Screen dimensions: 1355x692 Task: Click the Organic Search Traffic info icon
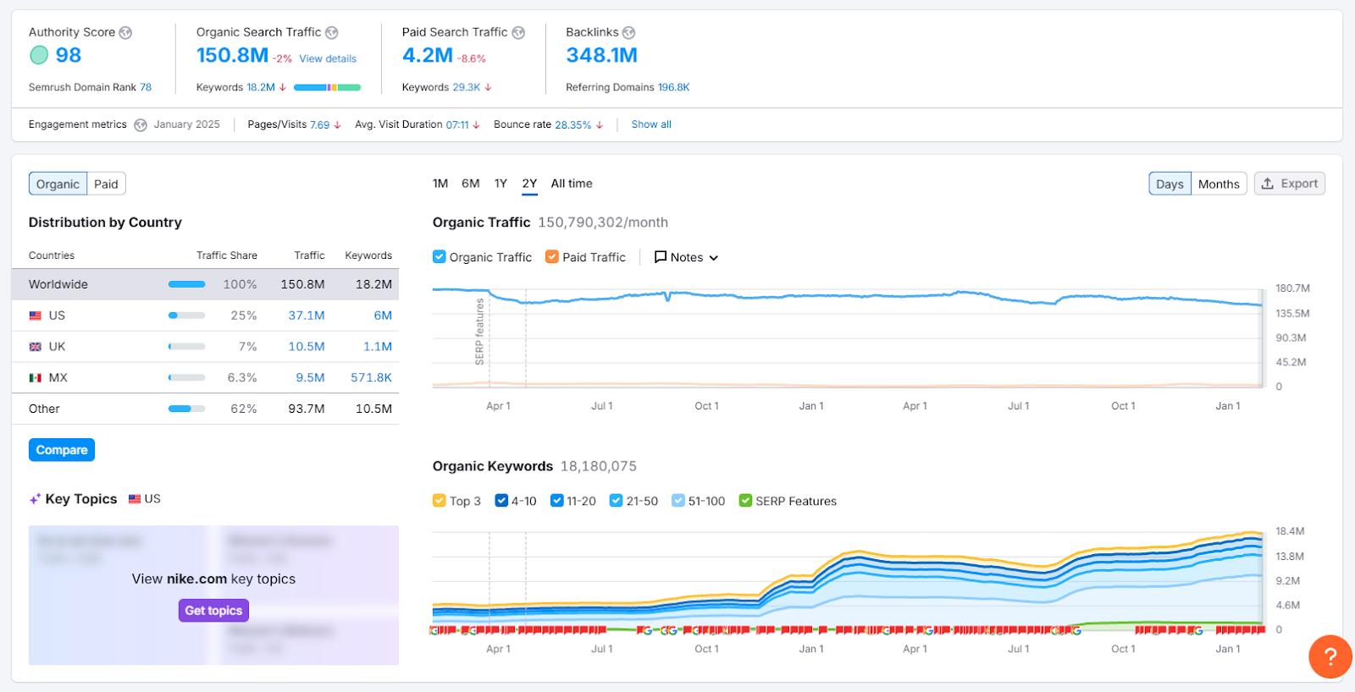(x=332, y=33)
